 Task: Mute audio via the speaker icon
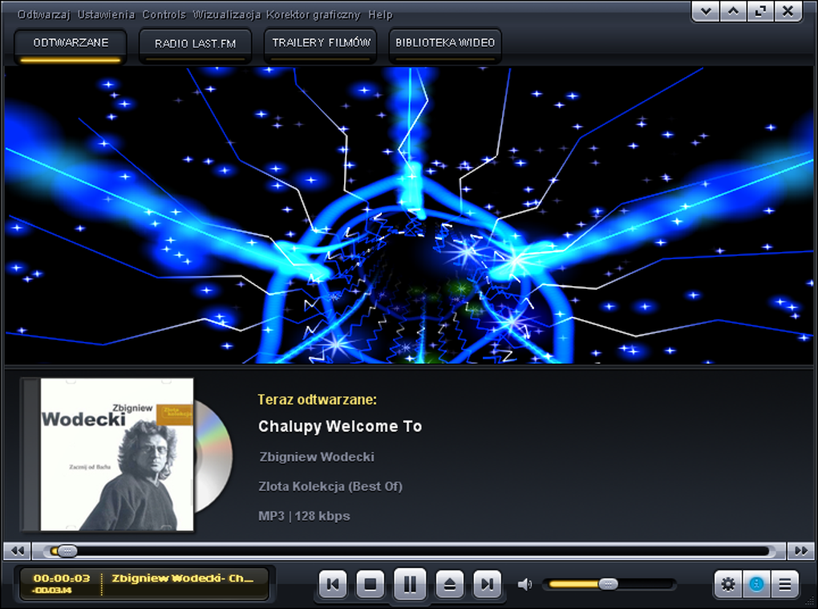524,584
